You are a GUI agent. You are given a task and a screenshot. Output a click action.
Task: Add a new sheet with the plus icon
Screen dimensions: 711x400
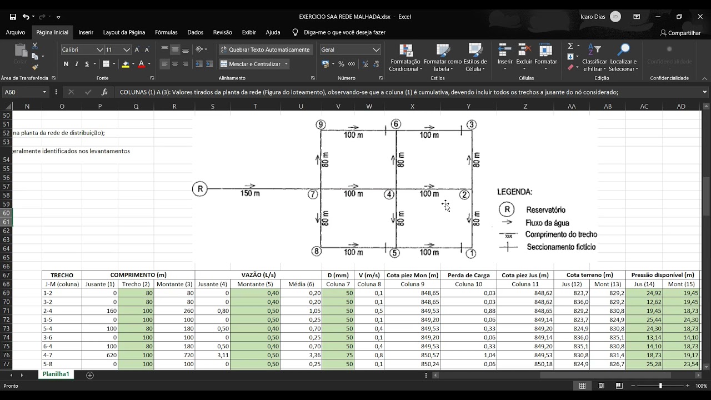90,375
